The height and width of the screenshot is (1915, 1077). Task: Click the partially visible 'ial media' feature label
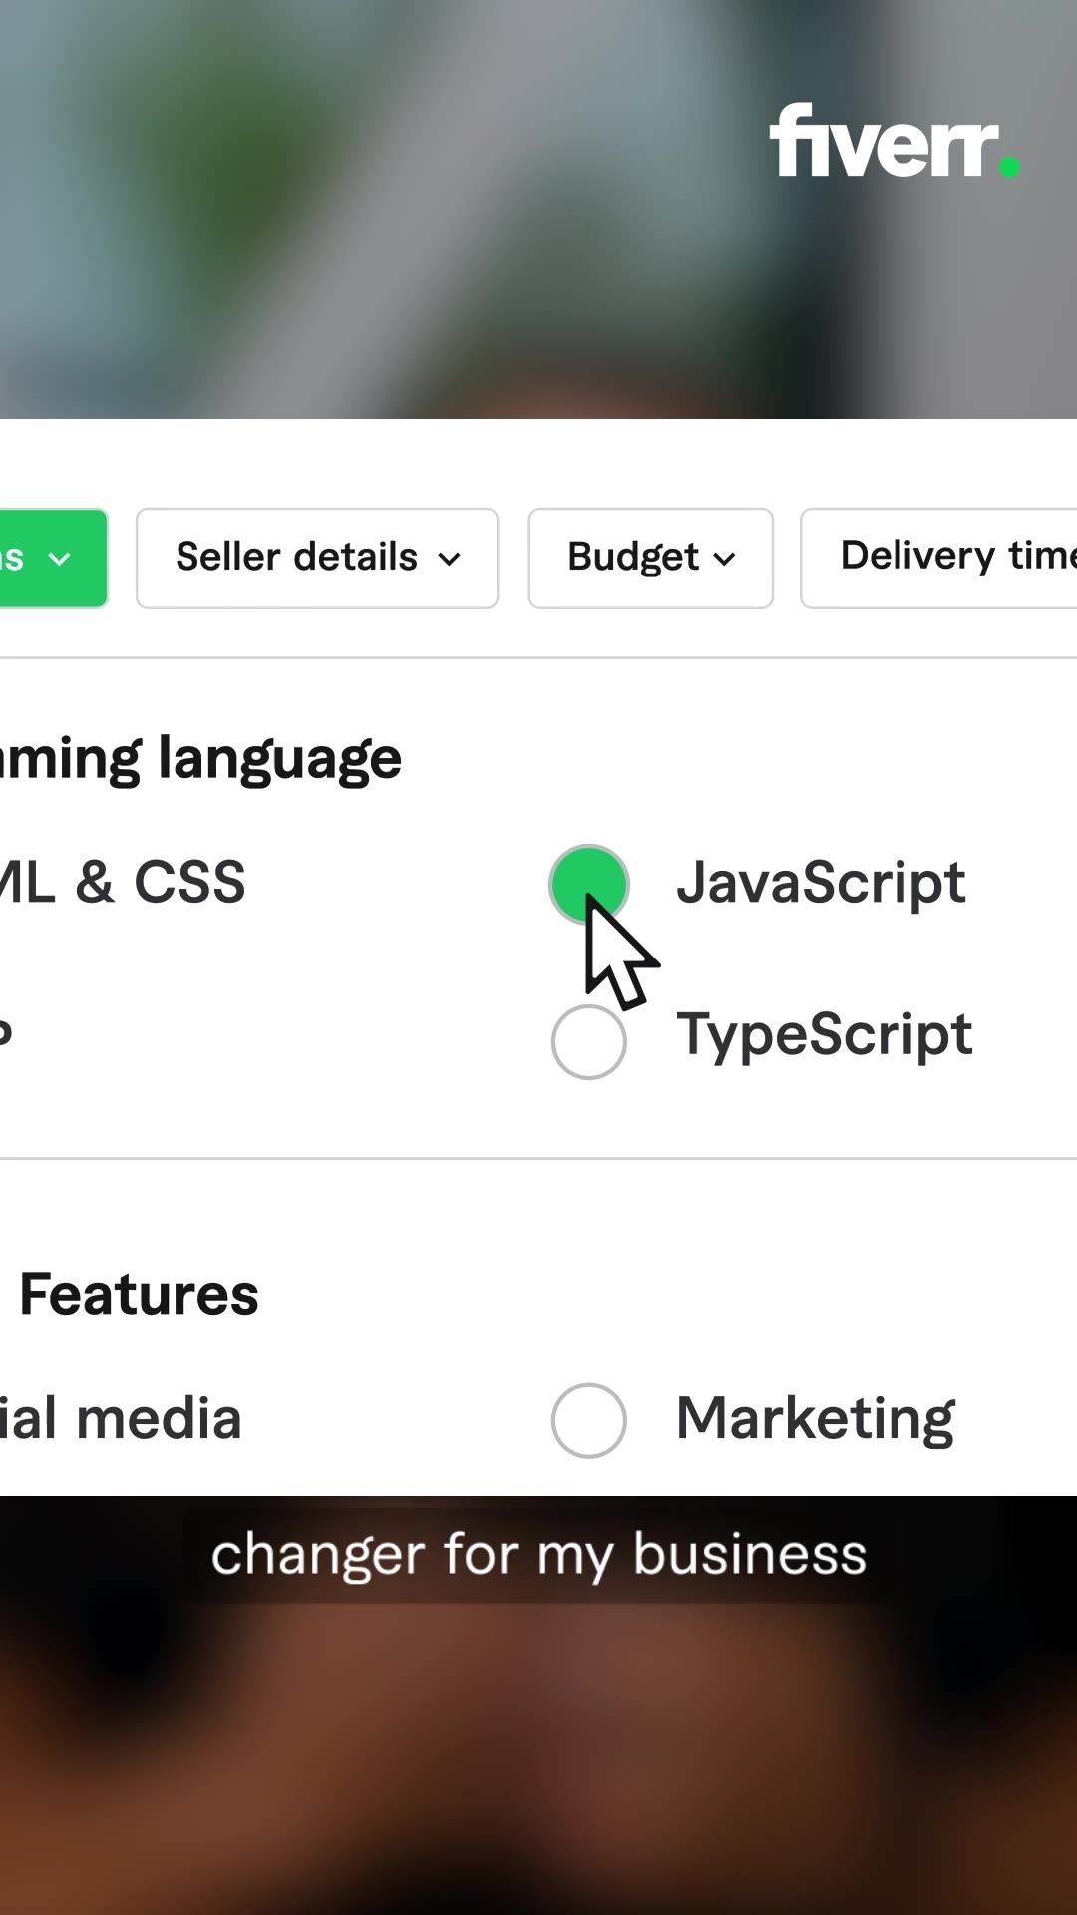[121, 1419]
